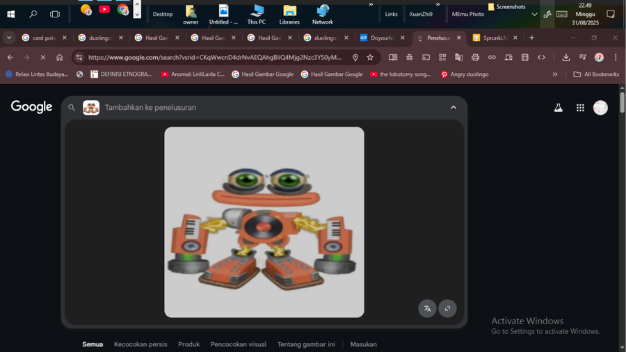Image resolution: width=626 pixels, height=352 pixels.
Task: Open the All Bookmarks folder
Action: [x=596, y=74]
